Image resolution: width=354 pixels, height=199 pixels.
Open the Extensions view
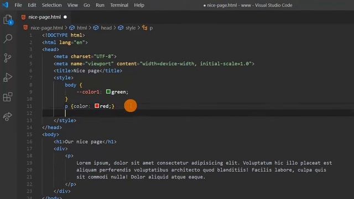pyautogui.click(x=8, y=97)
